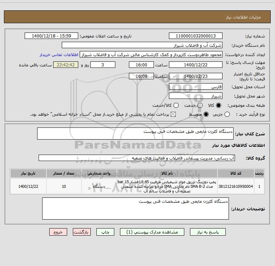Click the شماره نیاز label
This screenshot has width=275, height=266.
255,36
